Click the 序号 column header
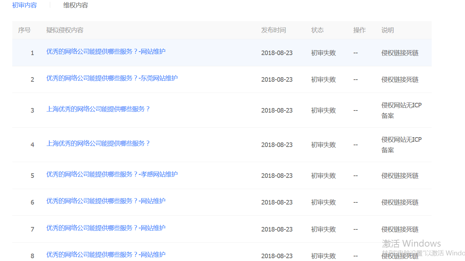 coord(24,30)
